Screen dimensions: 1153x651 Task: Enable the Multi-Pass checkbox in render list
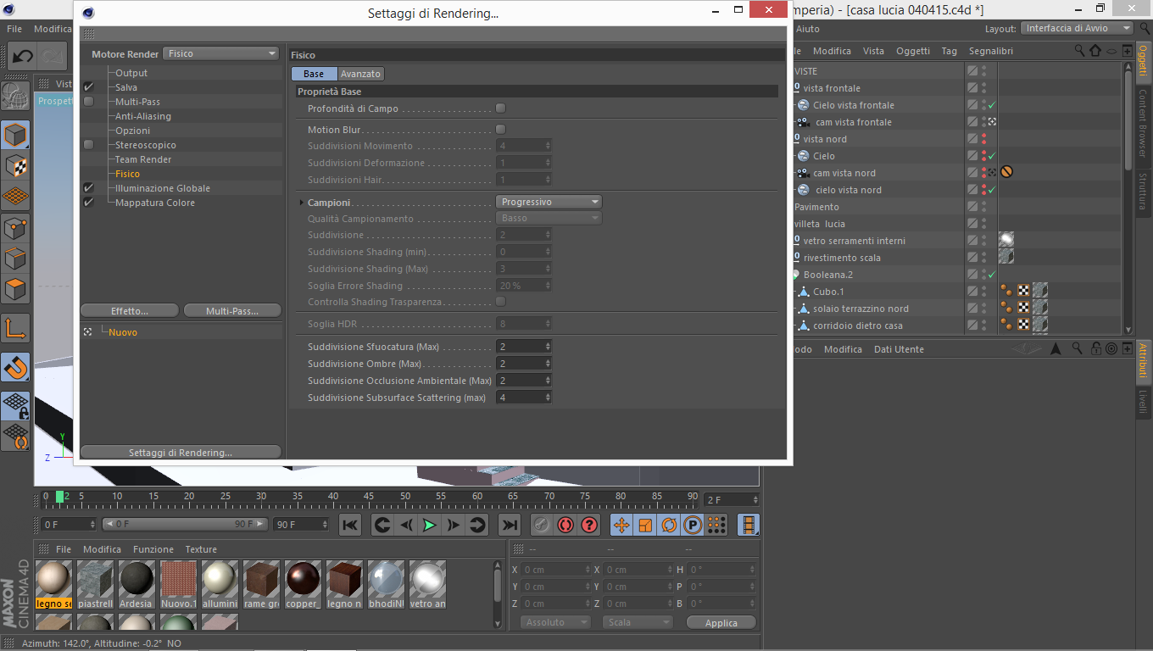tap(89, 102)
